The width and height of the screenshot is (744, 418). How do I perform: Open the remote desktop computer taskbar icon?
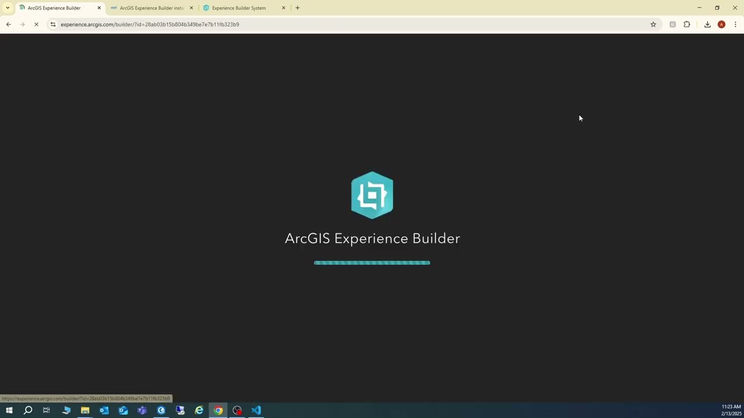tap(180, 410)
